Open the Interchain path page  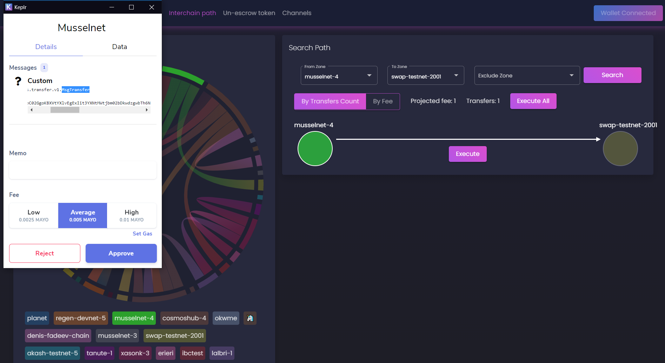[x=192, y=13]
